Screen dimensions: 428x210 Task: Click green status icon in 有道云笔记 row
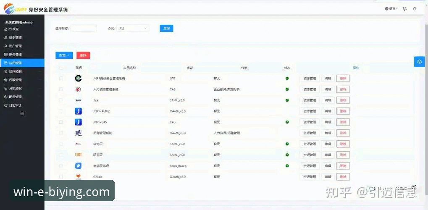click(x=287, y=166)
